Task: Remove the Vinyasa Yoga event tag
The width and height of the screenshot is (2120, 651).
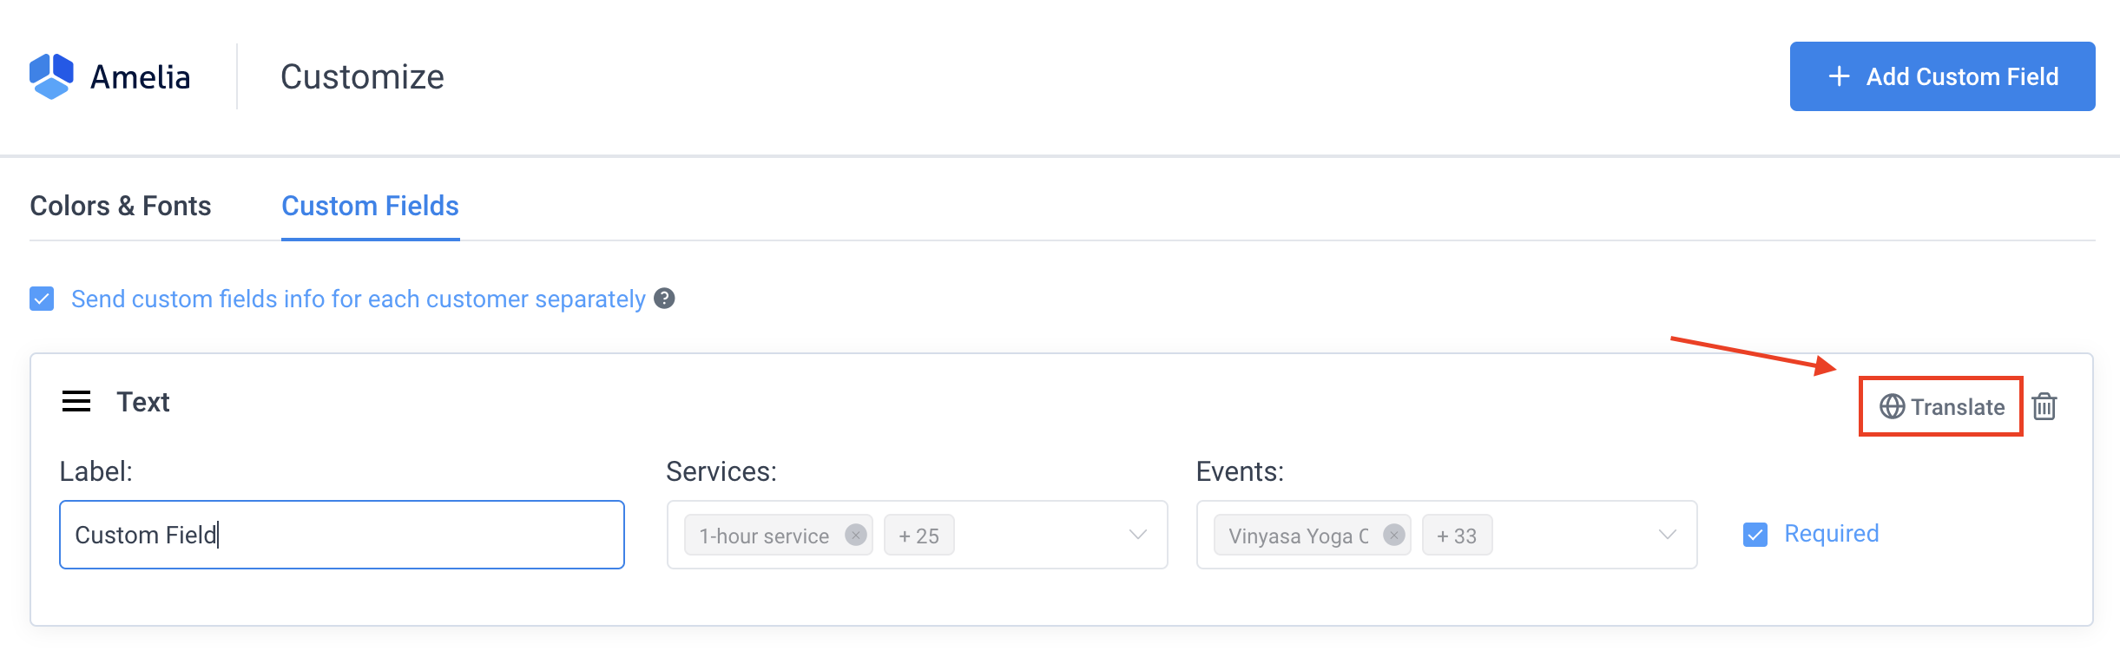Action: pos(1394,535)
